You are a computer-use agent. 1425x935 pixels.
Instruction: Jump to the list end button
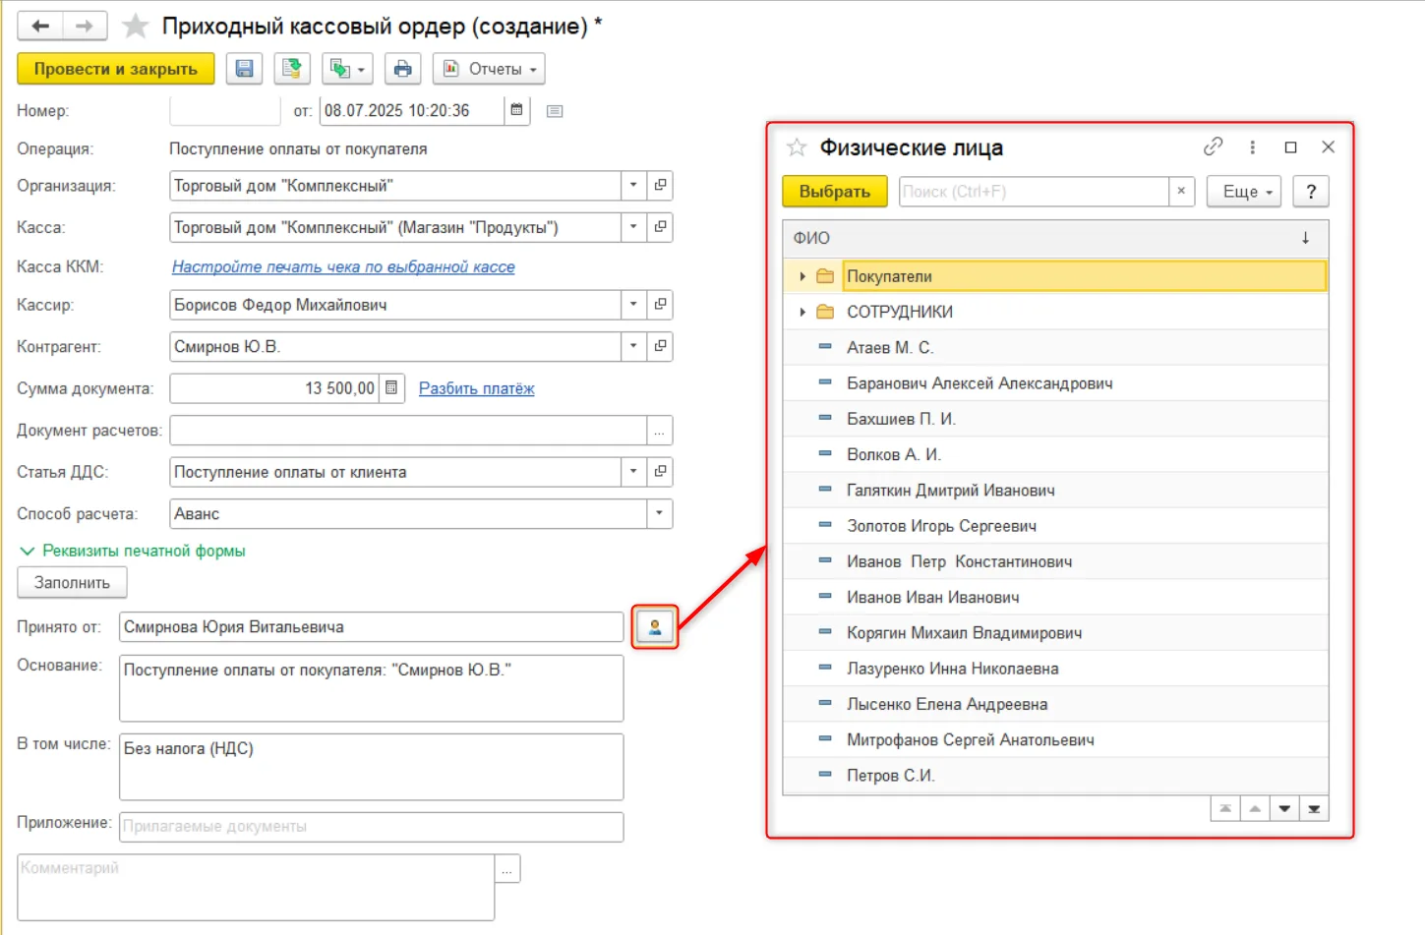coord(1314,808)
